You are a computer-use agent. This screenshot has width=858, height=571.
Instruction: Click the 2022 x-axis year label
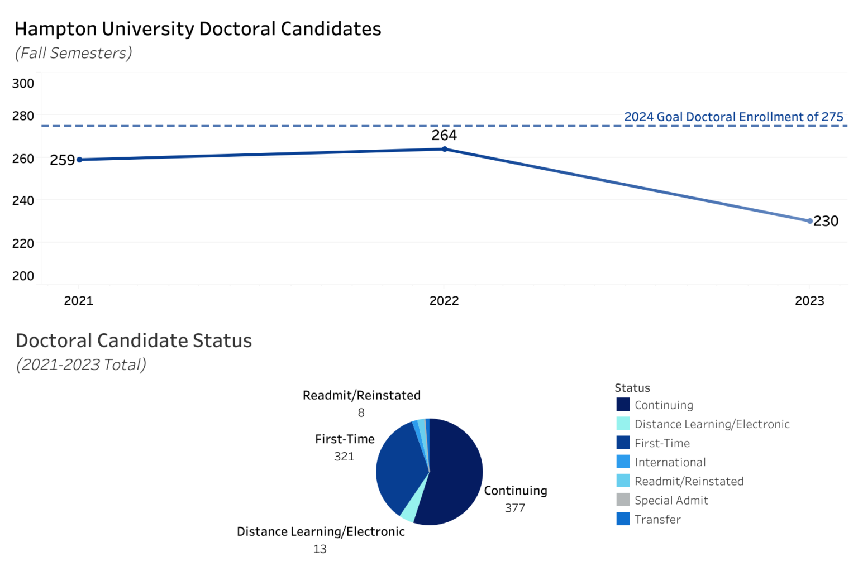click(x=444, y=301)
